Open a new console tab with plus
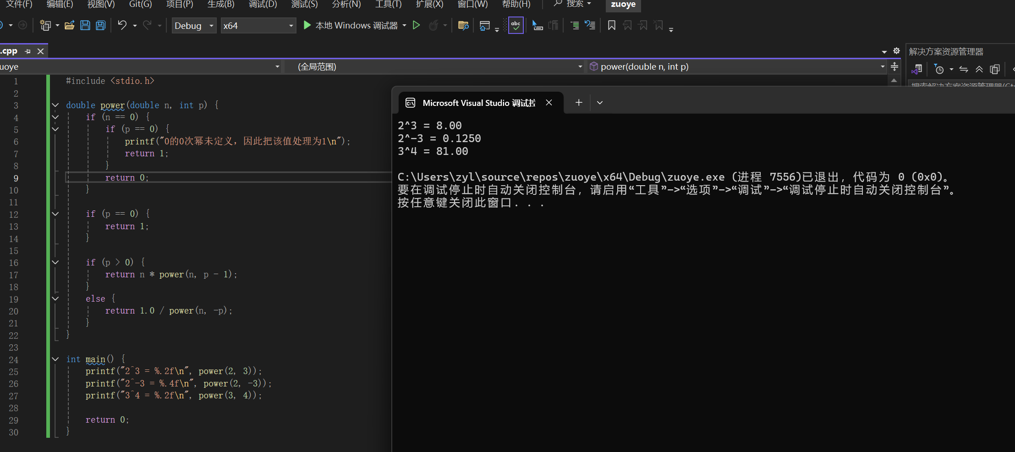 point(579,103)
